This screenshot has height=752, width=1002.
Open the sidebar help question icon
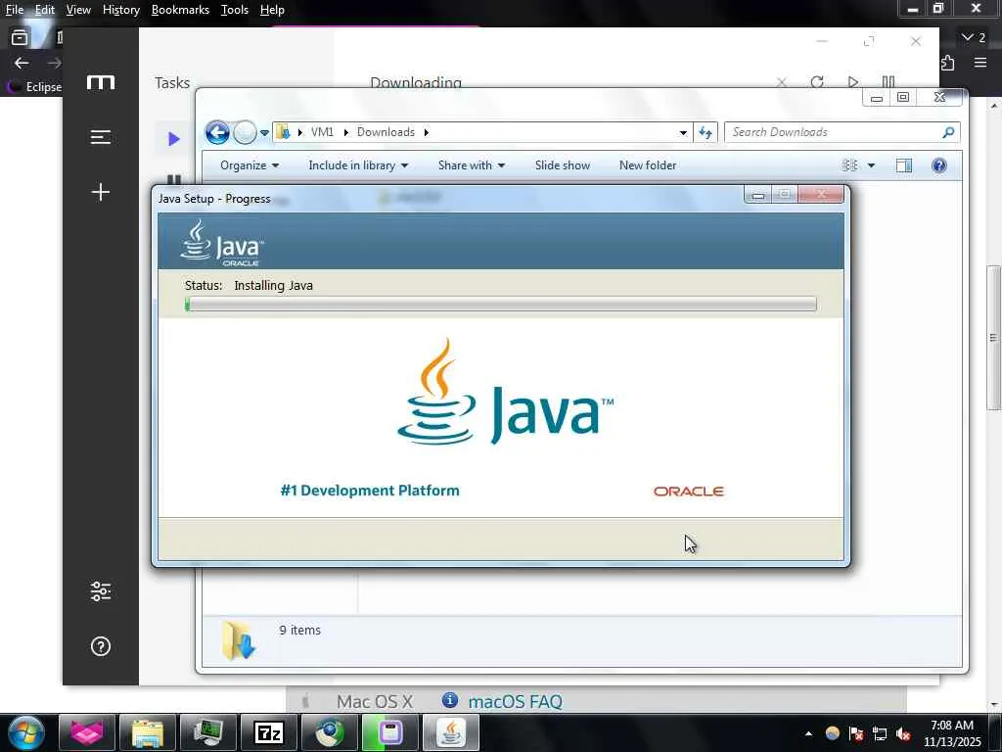coord(101,646)
